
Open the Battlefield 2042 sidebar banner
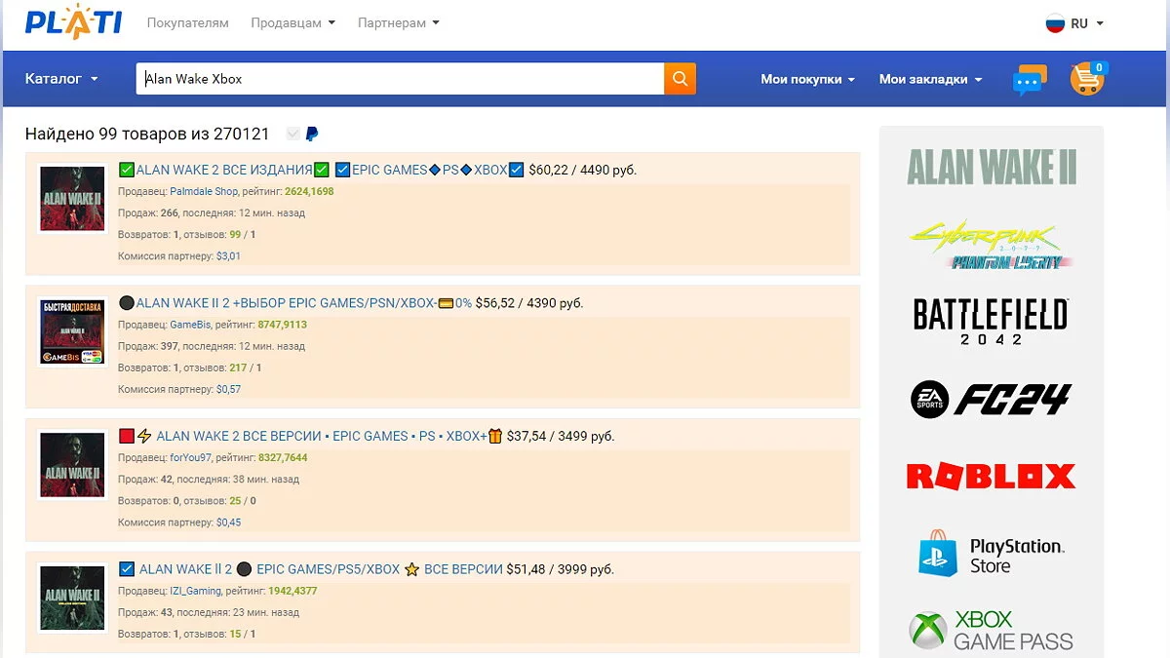991,321
